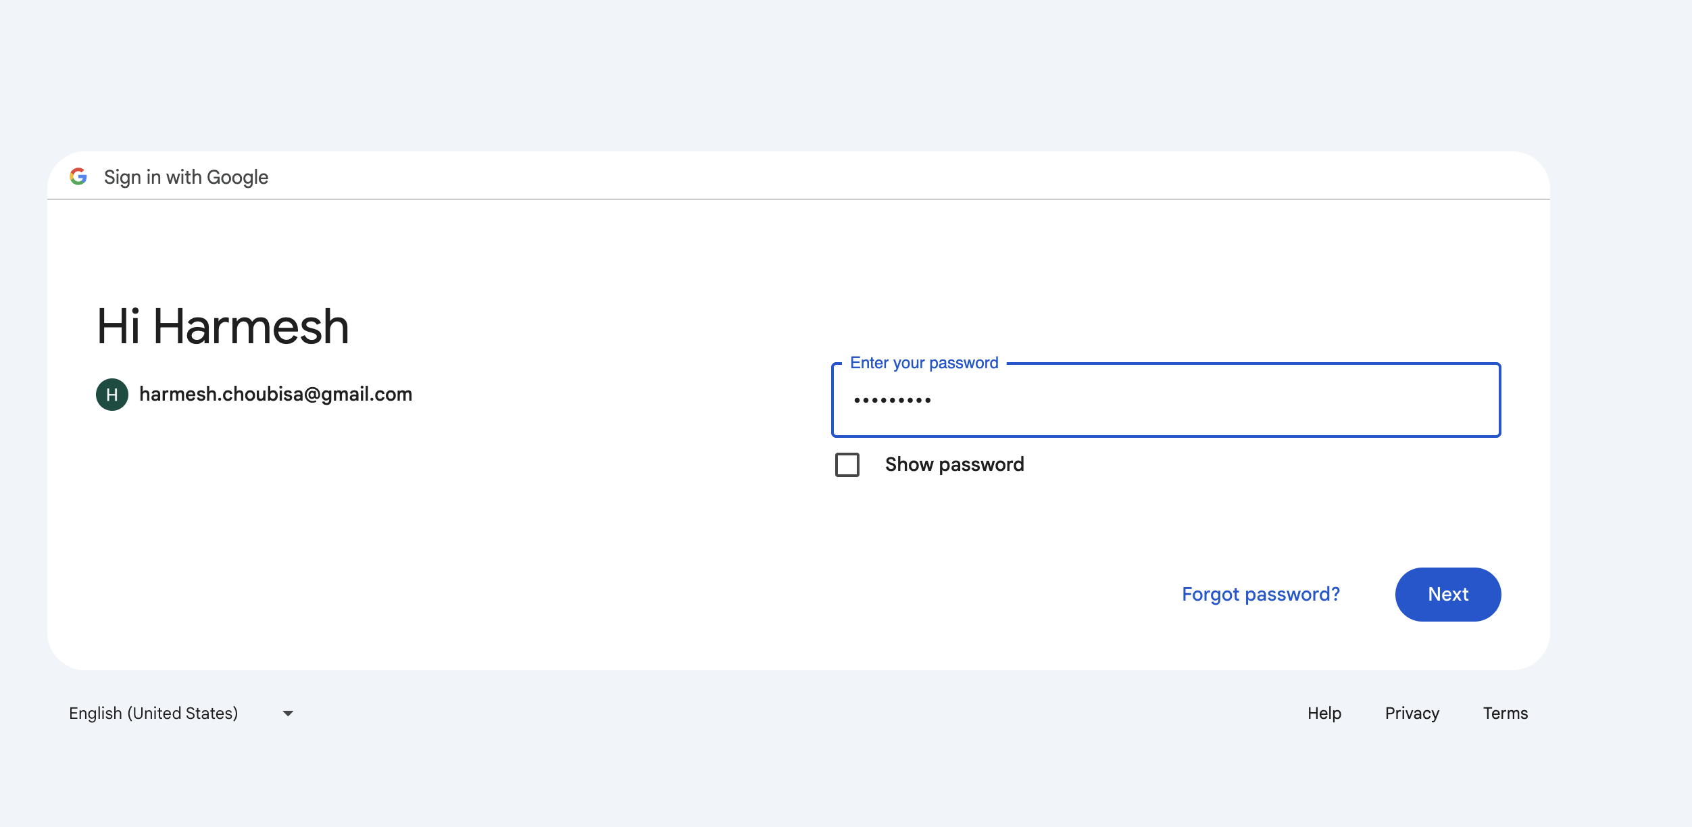Viewport: 1692px width, 827px height.
Task: Click the Google "G" logo
Action: coord(78,176)
